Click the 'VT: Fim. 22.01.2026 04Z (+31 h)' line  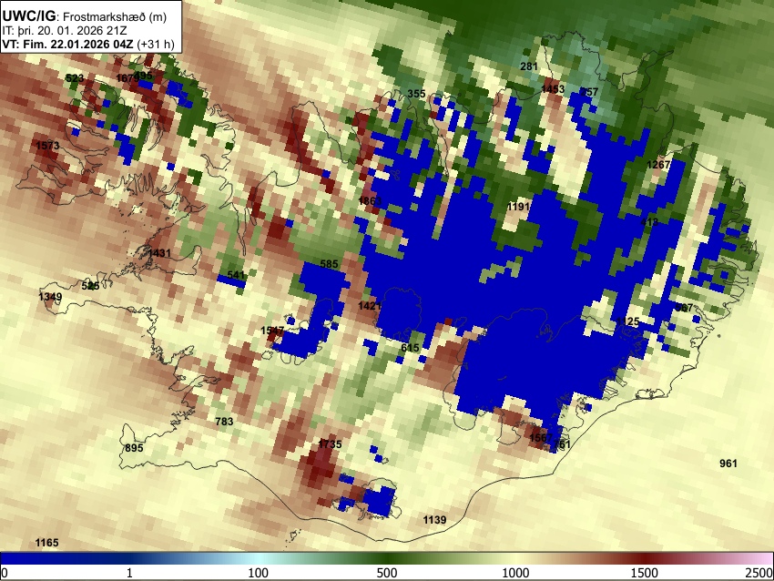pyautogui.click(x=88, y=44)
